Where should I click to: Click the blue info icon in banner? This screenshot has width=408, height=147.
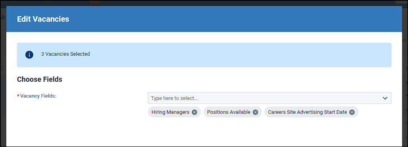point(29,55)
